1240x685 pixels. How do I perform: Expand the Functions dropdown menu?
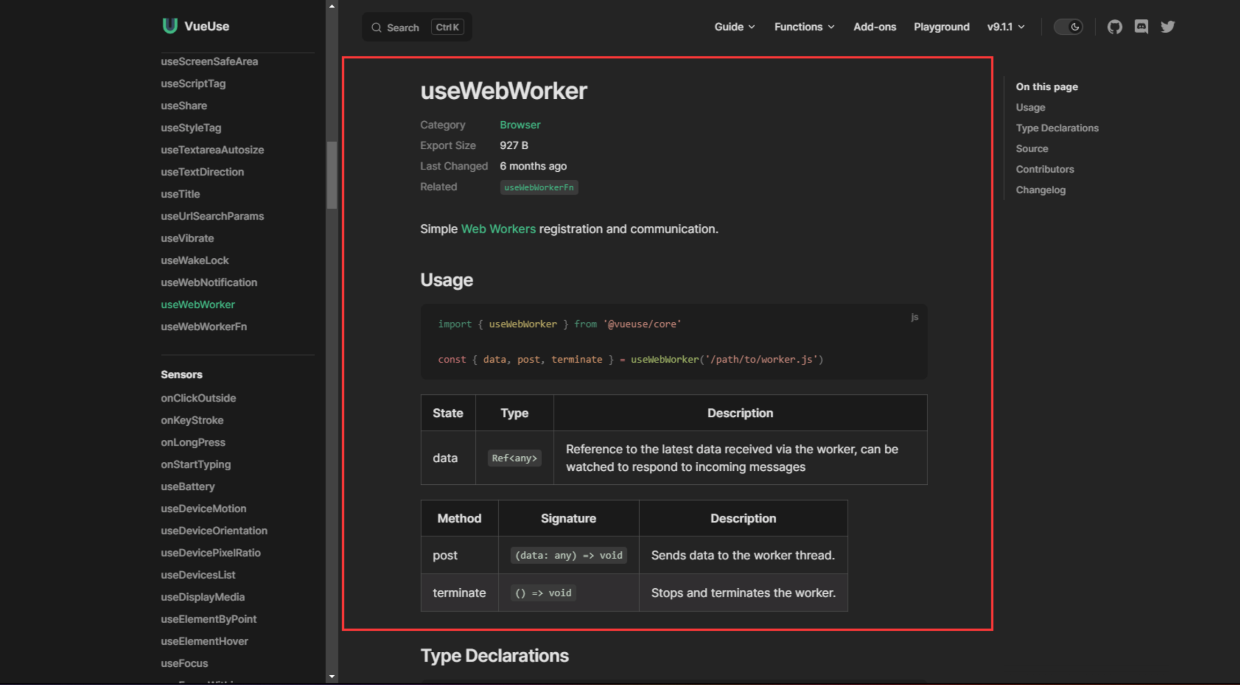804,27
